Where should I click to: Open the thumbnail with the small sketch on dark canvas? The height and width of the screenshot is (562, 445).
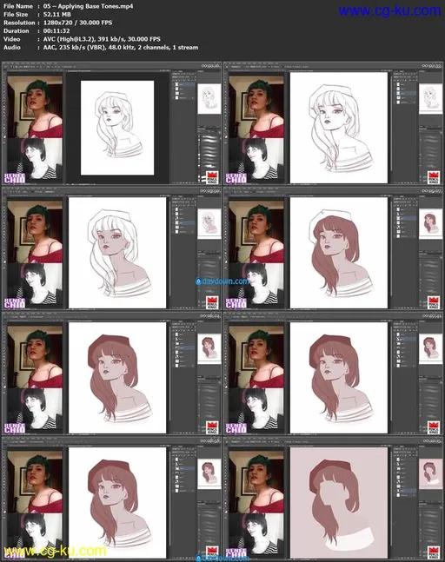(x=111, y=123)
